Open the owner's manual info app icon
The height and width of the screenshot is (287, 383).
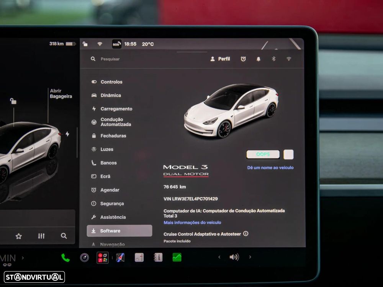point(158,258)
